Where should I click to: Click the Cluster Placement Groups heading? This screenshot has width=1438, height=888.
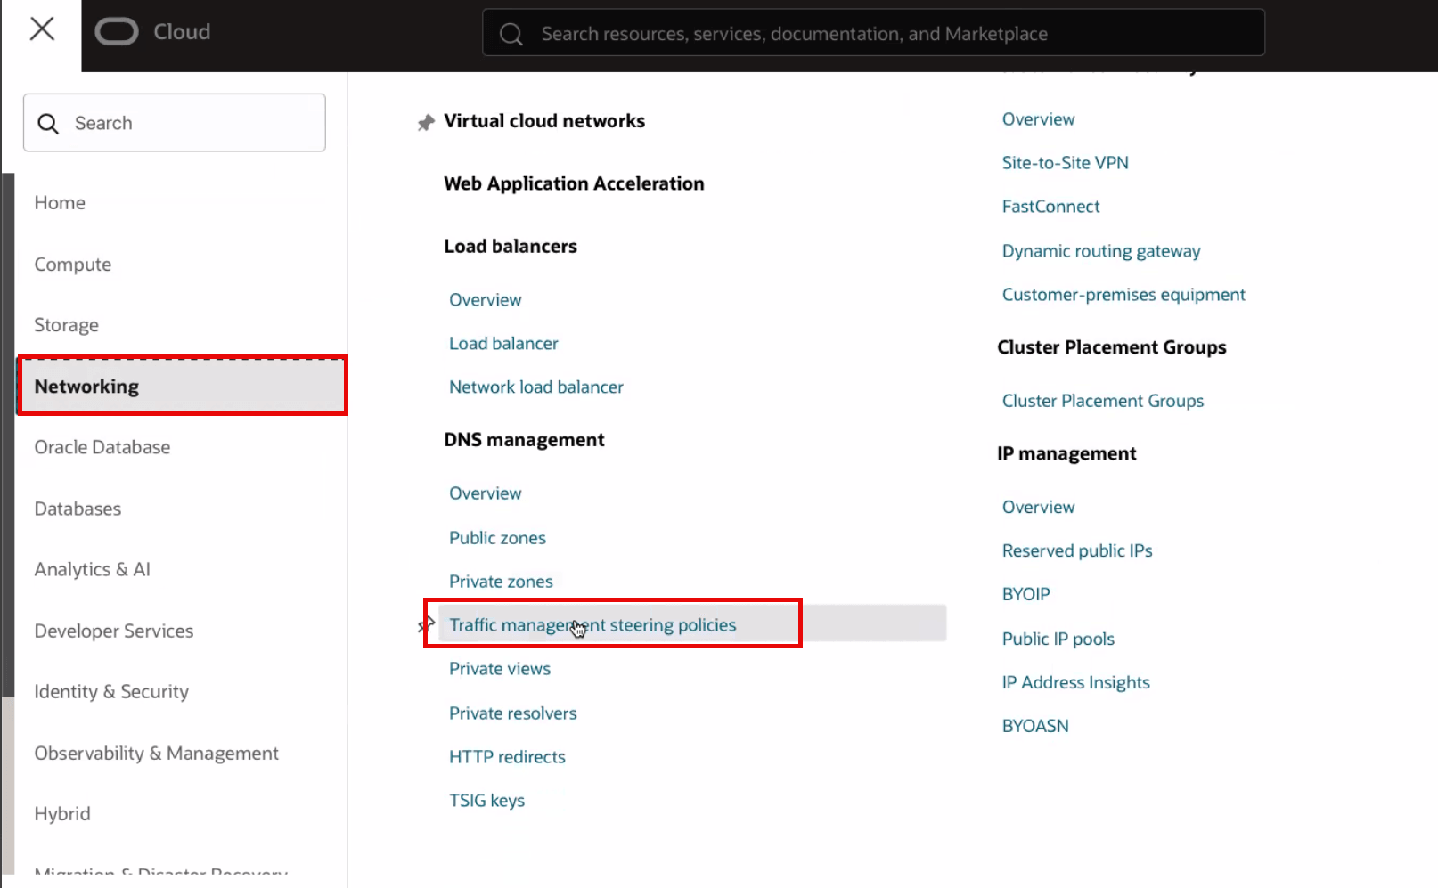(1112, 347)
